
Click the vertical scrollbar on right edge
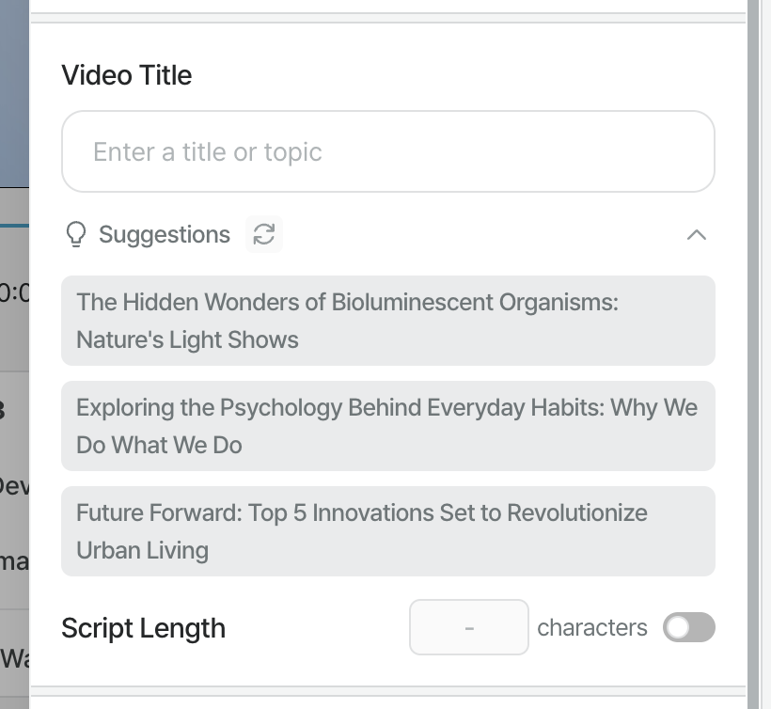click(x=753, y=354)
